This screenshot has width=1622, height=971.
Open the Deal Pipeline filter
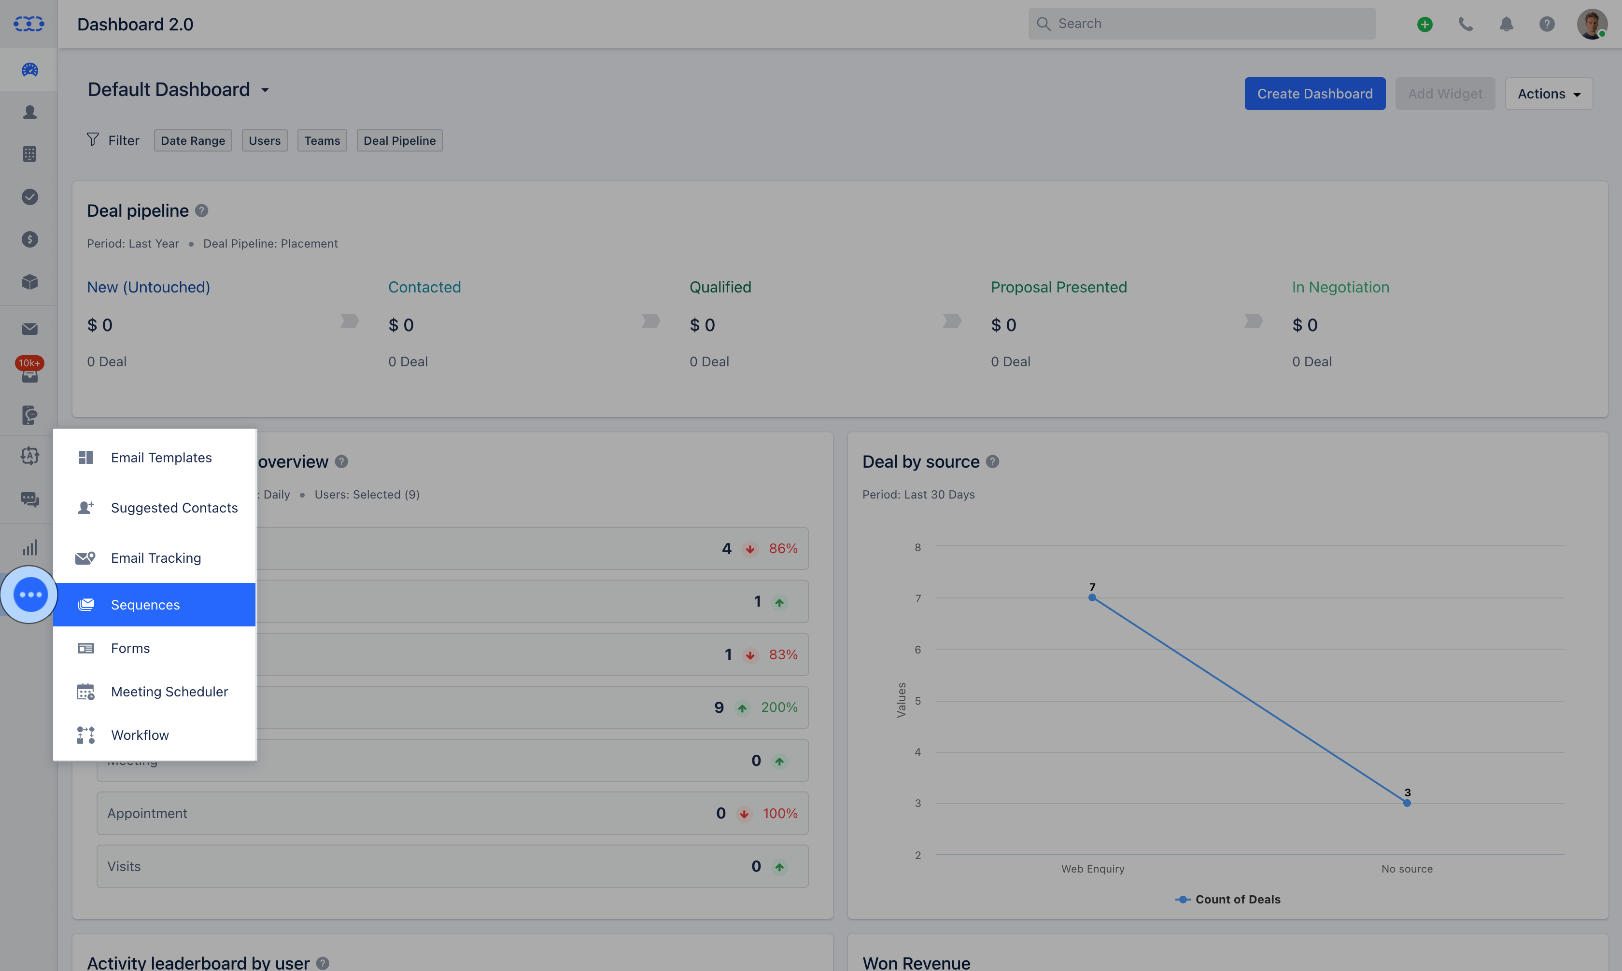[x=399, y=140]
